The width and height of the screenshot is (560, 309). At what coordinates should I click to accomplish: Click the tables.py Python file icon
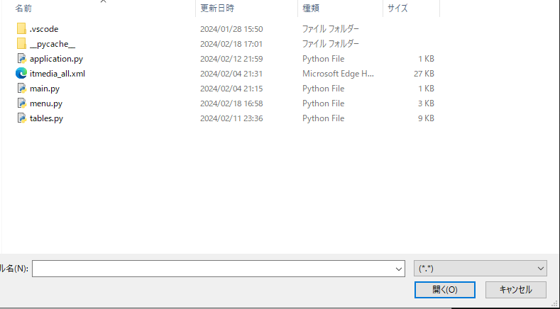[x=21, y=118]
